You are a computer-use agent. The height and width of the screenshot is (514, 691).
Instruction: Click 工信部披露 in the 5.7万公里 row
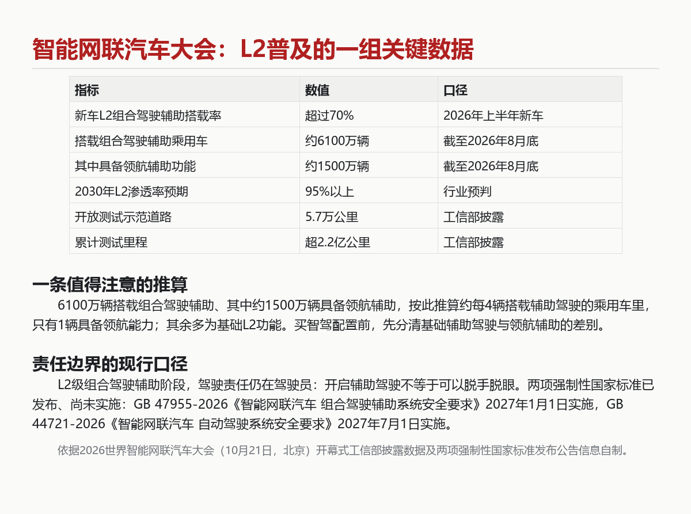pos(530,216)
